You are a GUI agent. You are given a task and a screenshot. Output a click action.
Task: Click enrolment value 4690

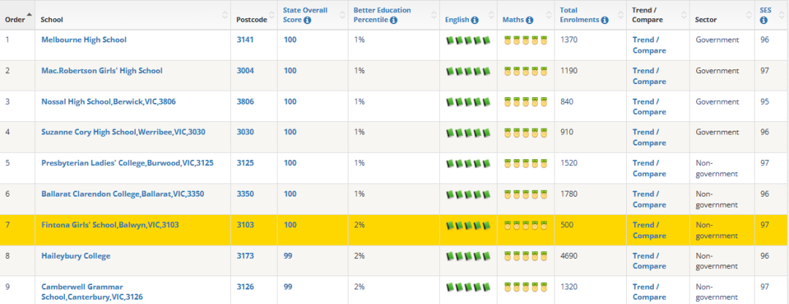(x=568, y=256)
